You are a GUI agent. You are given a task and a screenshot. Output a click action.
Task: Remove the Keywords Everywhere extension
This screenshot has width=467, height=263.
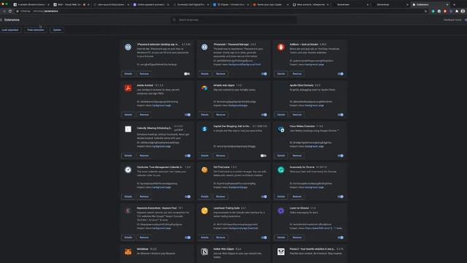[x=144, y=237]
